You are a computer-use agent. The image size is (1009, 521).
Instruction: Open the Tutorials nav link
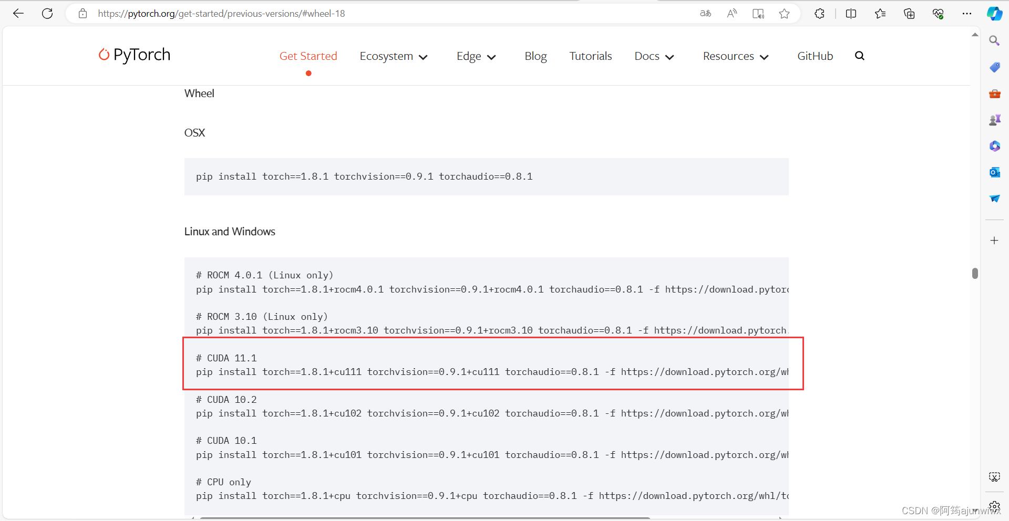pyautogui.click(x=591, y=56)
